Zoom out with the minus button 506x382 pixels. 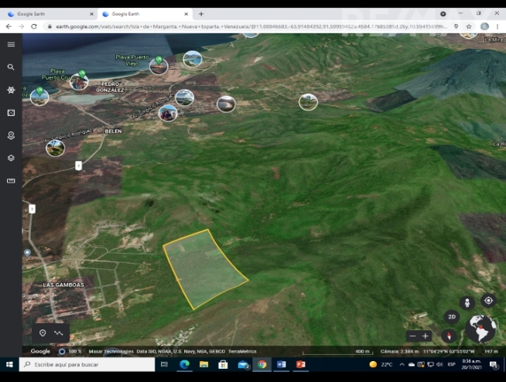click(412, 336)
